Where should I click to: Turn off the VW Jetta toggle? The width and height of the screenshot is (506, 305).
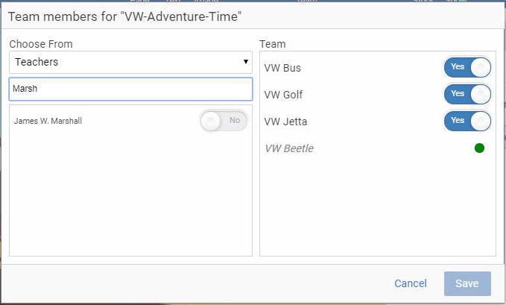click(x=467, y=121)
